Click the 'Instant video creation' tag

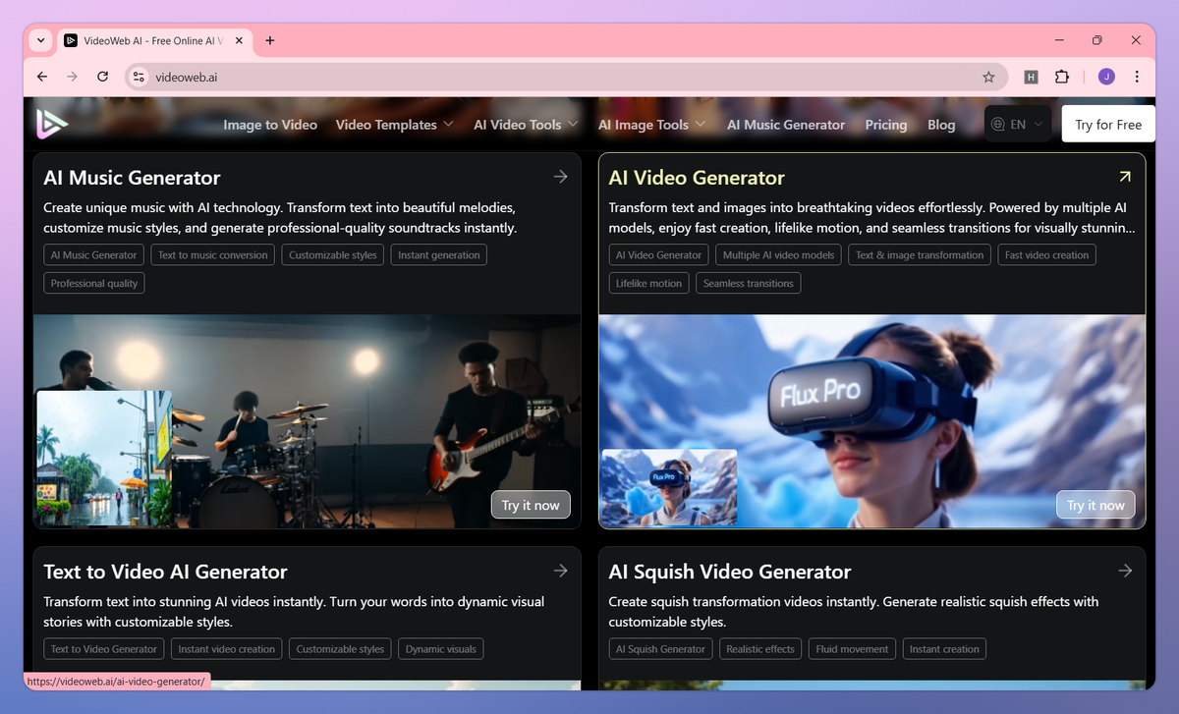coord(227,649)
